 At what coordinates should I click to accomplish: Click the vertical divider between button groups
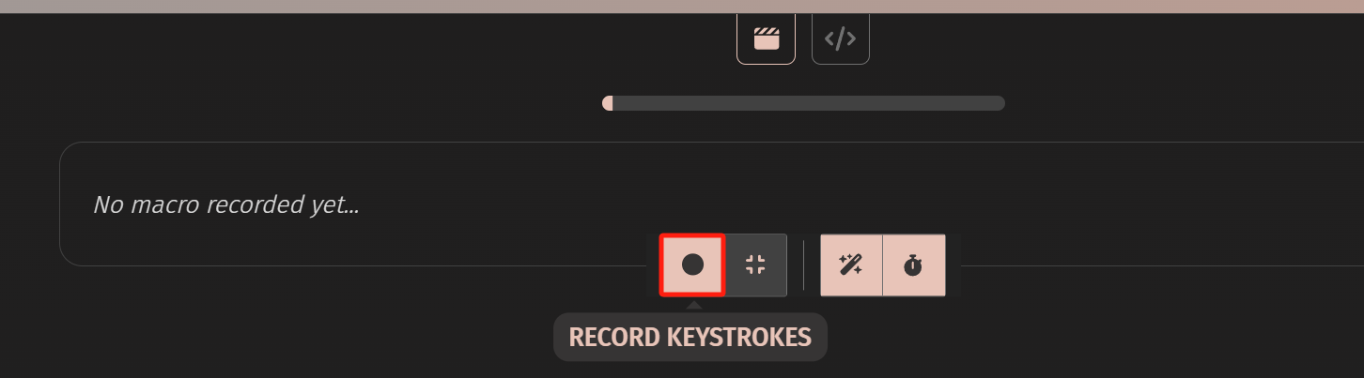pos(804,265)
